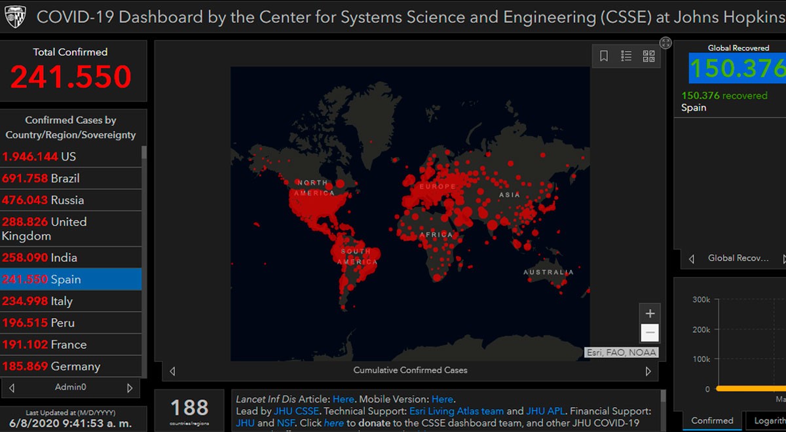Select Italy in the country list
786x432 pixels.
(x=71, y=301)
